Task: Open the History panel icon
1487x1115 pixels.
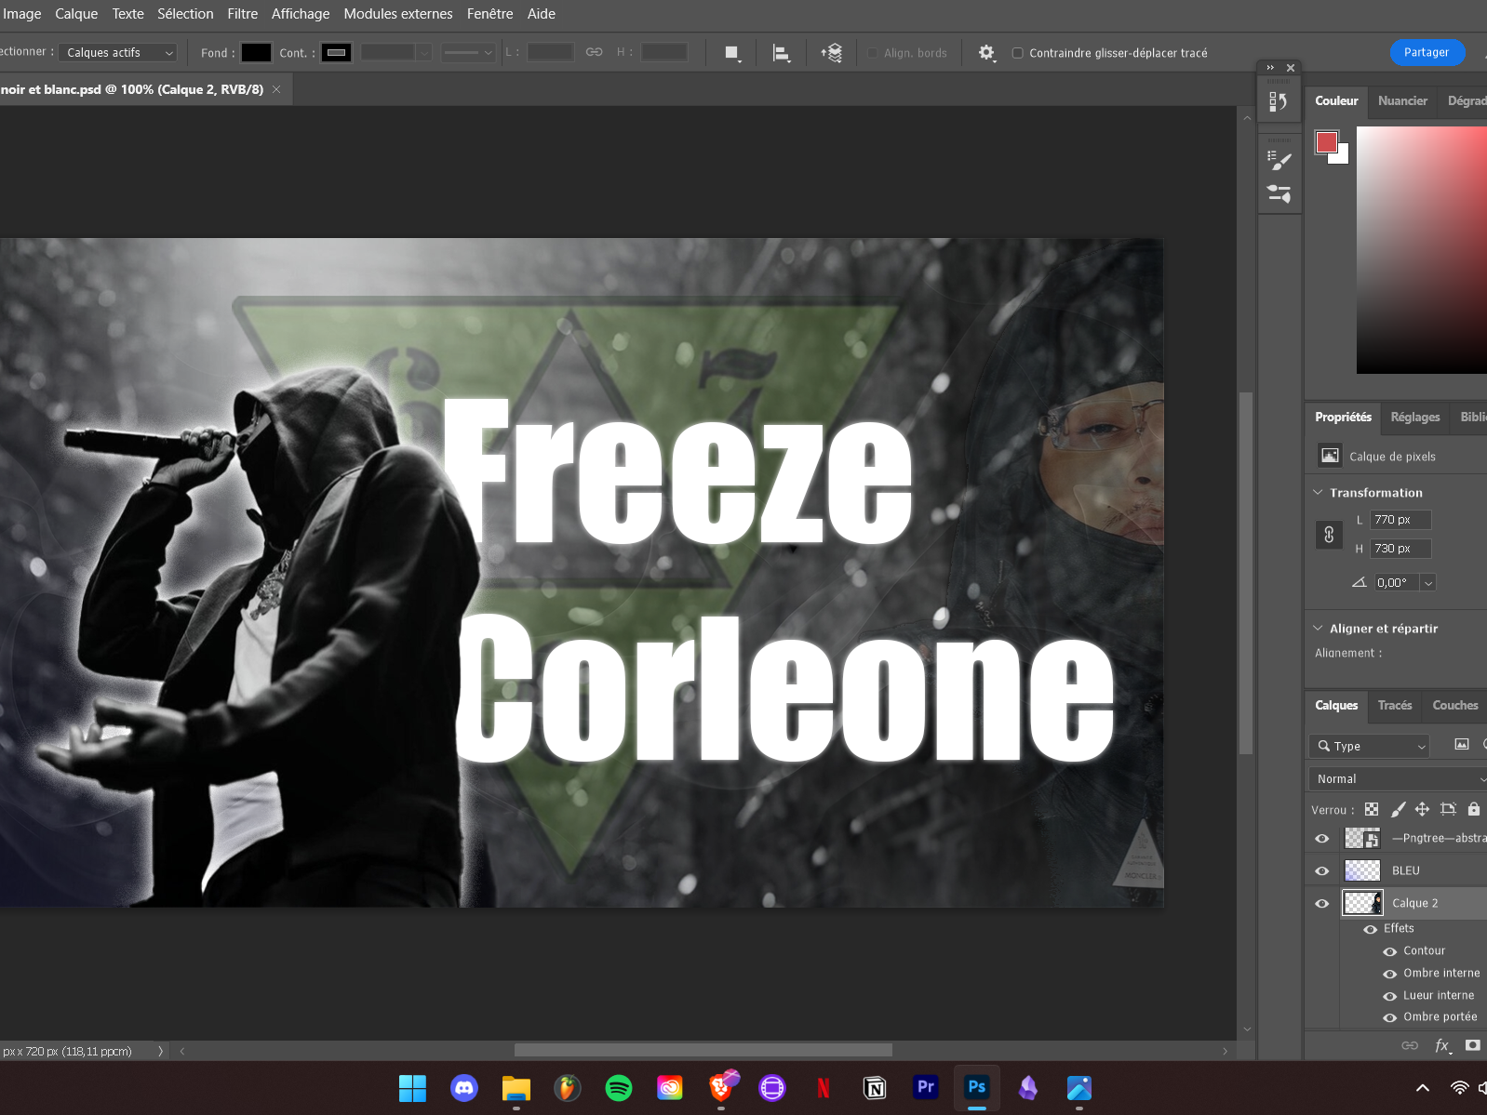Action: (x=1279, y=101)
